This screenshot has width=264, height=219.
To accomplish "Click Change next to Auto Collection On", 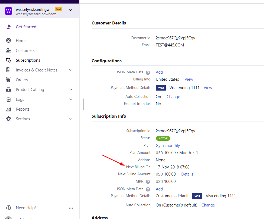I will (x=173, y=97).
